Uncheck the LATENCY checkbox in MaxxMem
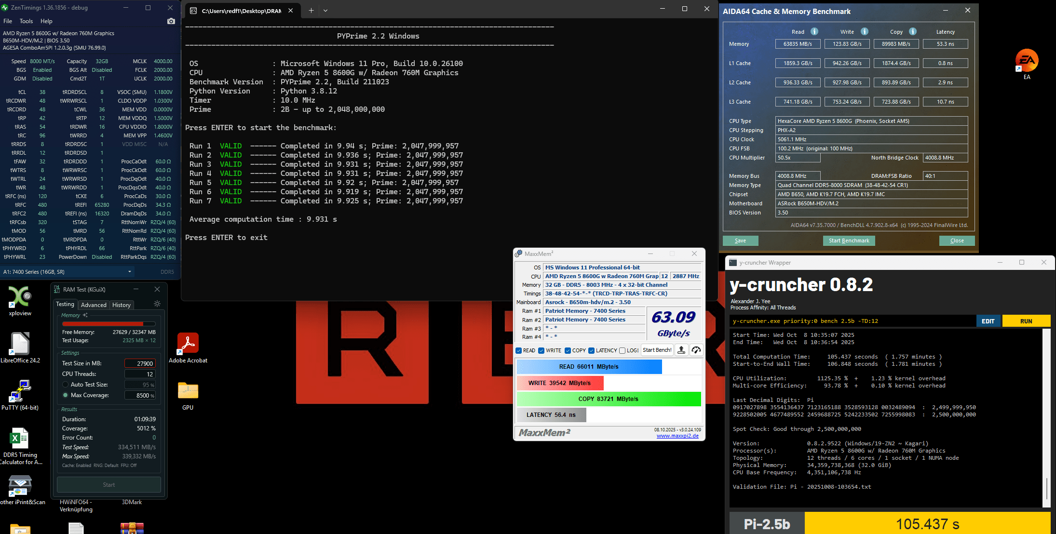 [591, 350]
